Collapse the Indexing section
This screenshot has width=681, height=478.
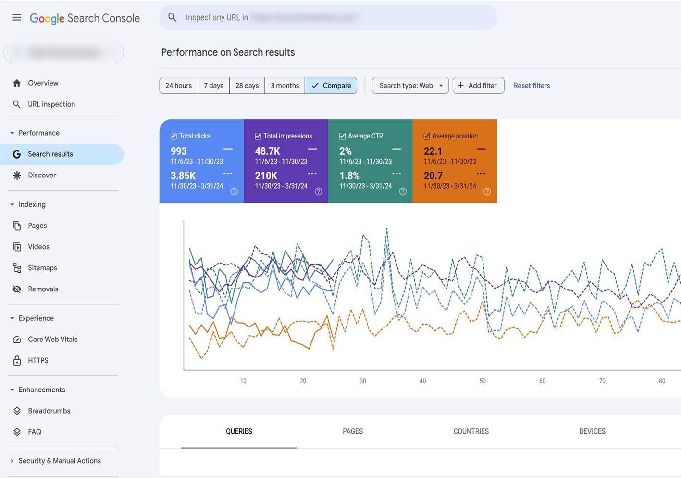tap(12, 205)
